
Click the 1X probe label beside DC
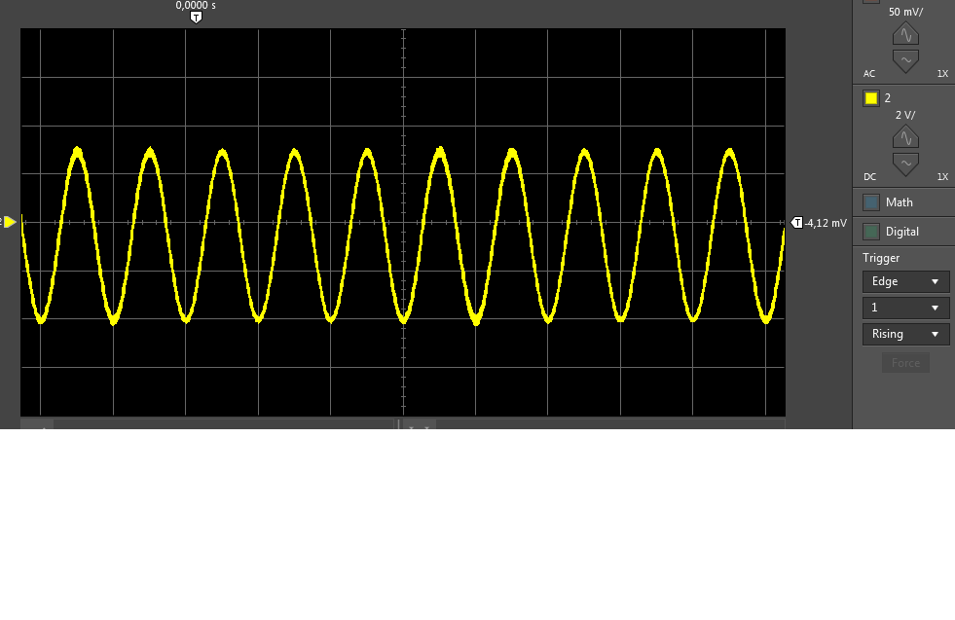point(942,176)
